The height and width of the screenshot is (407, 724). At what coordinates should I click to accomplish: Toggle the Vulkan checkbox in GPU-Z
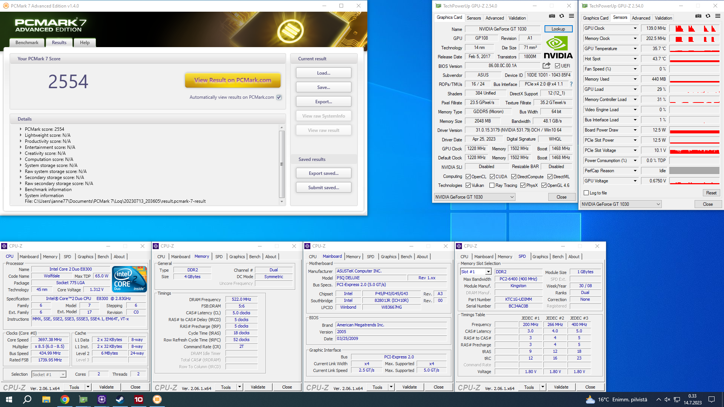(468, 185)
